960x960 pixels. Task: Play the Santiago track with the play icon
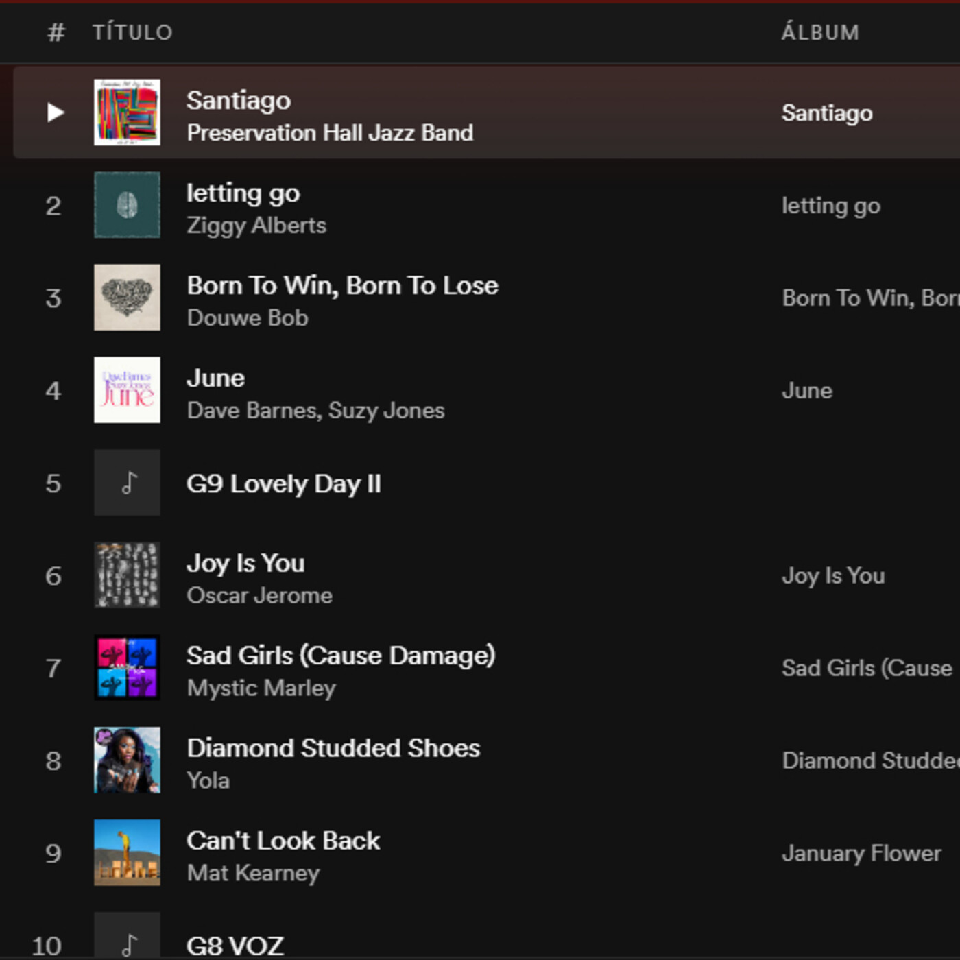point(56,112)
